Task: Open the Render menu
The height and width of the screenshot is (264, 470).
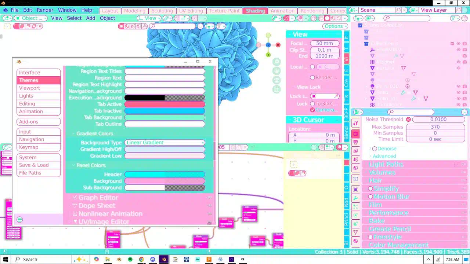Action: [45, 10]
